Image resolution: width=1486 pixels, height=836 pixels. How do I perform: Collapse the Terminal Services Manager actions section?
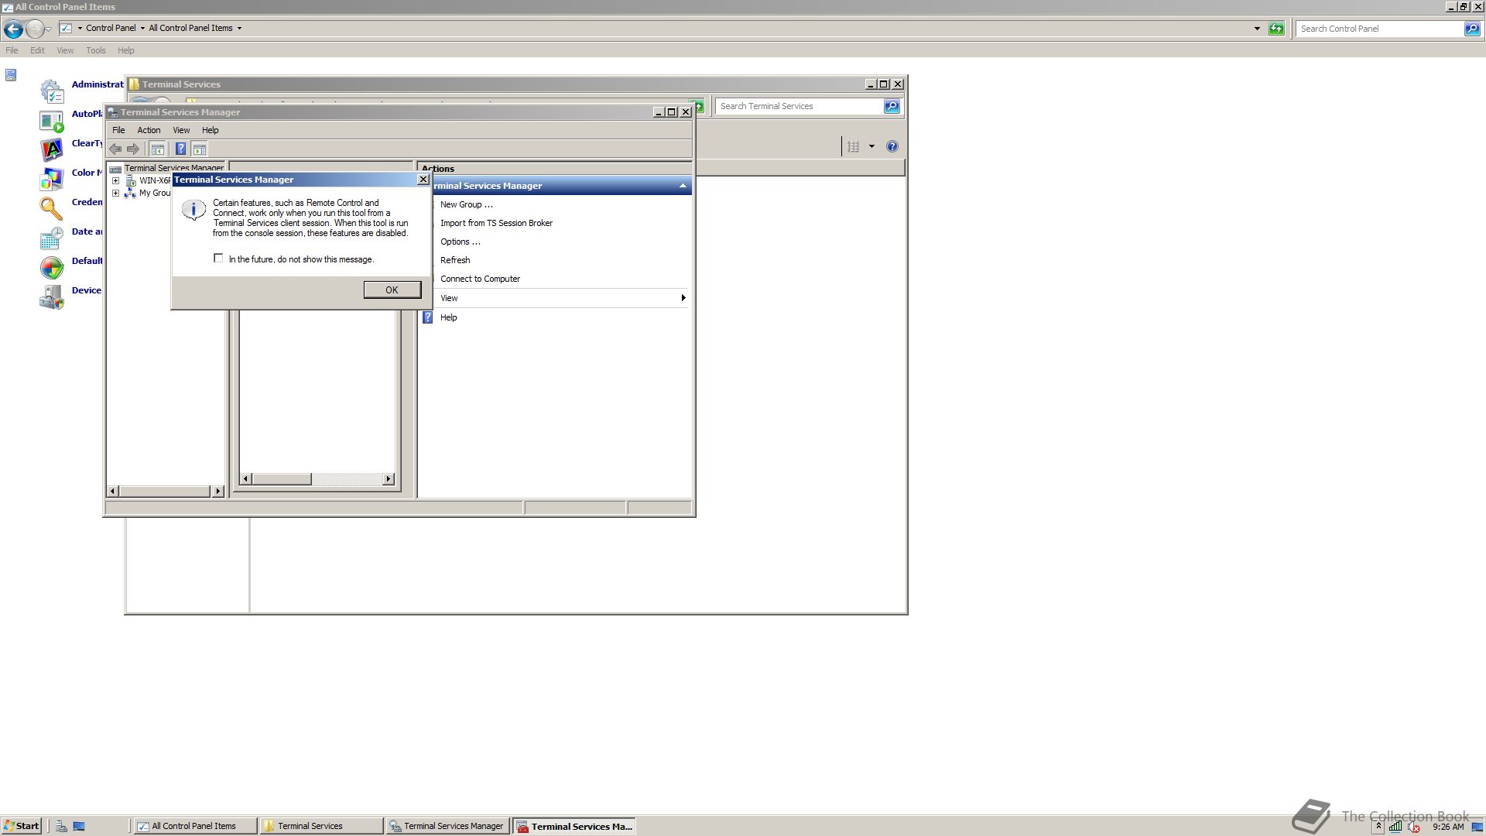coord(683,186)
